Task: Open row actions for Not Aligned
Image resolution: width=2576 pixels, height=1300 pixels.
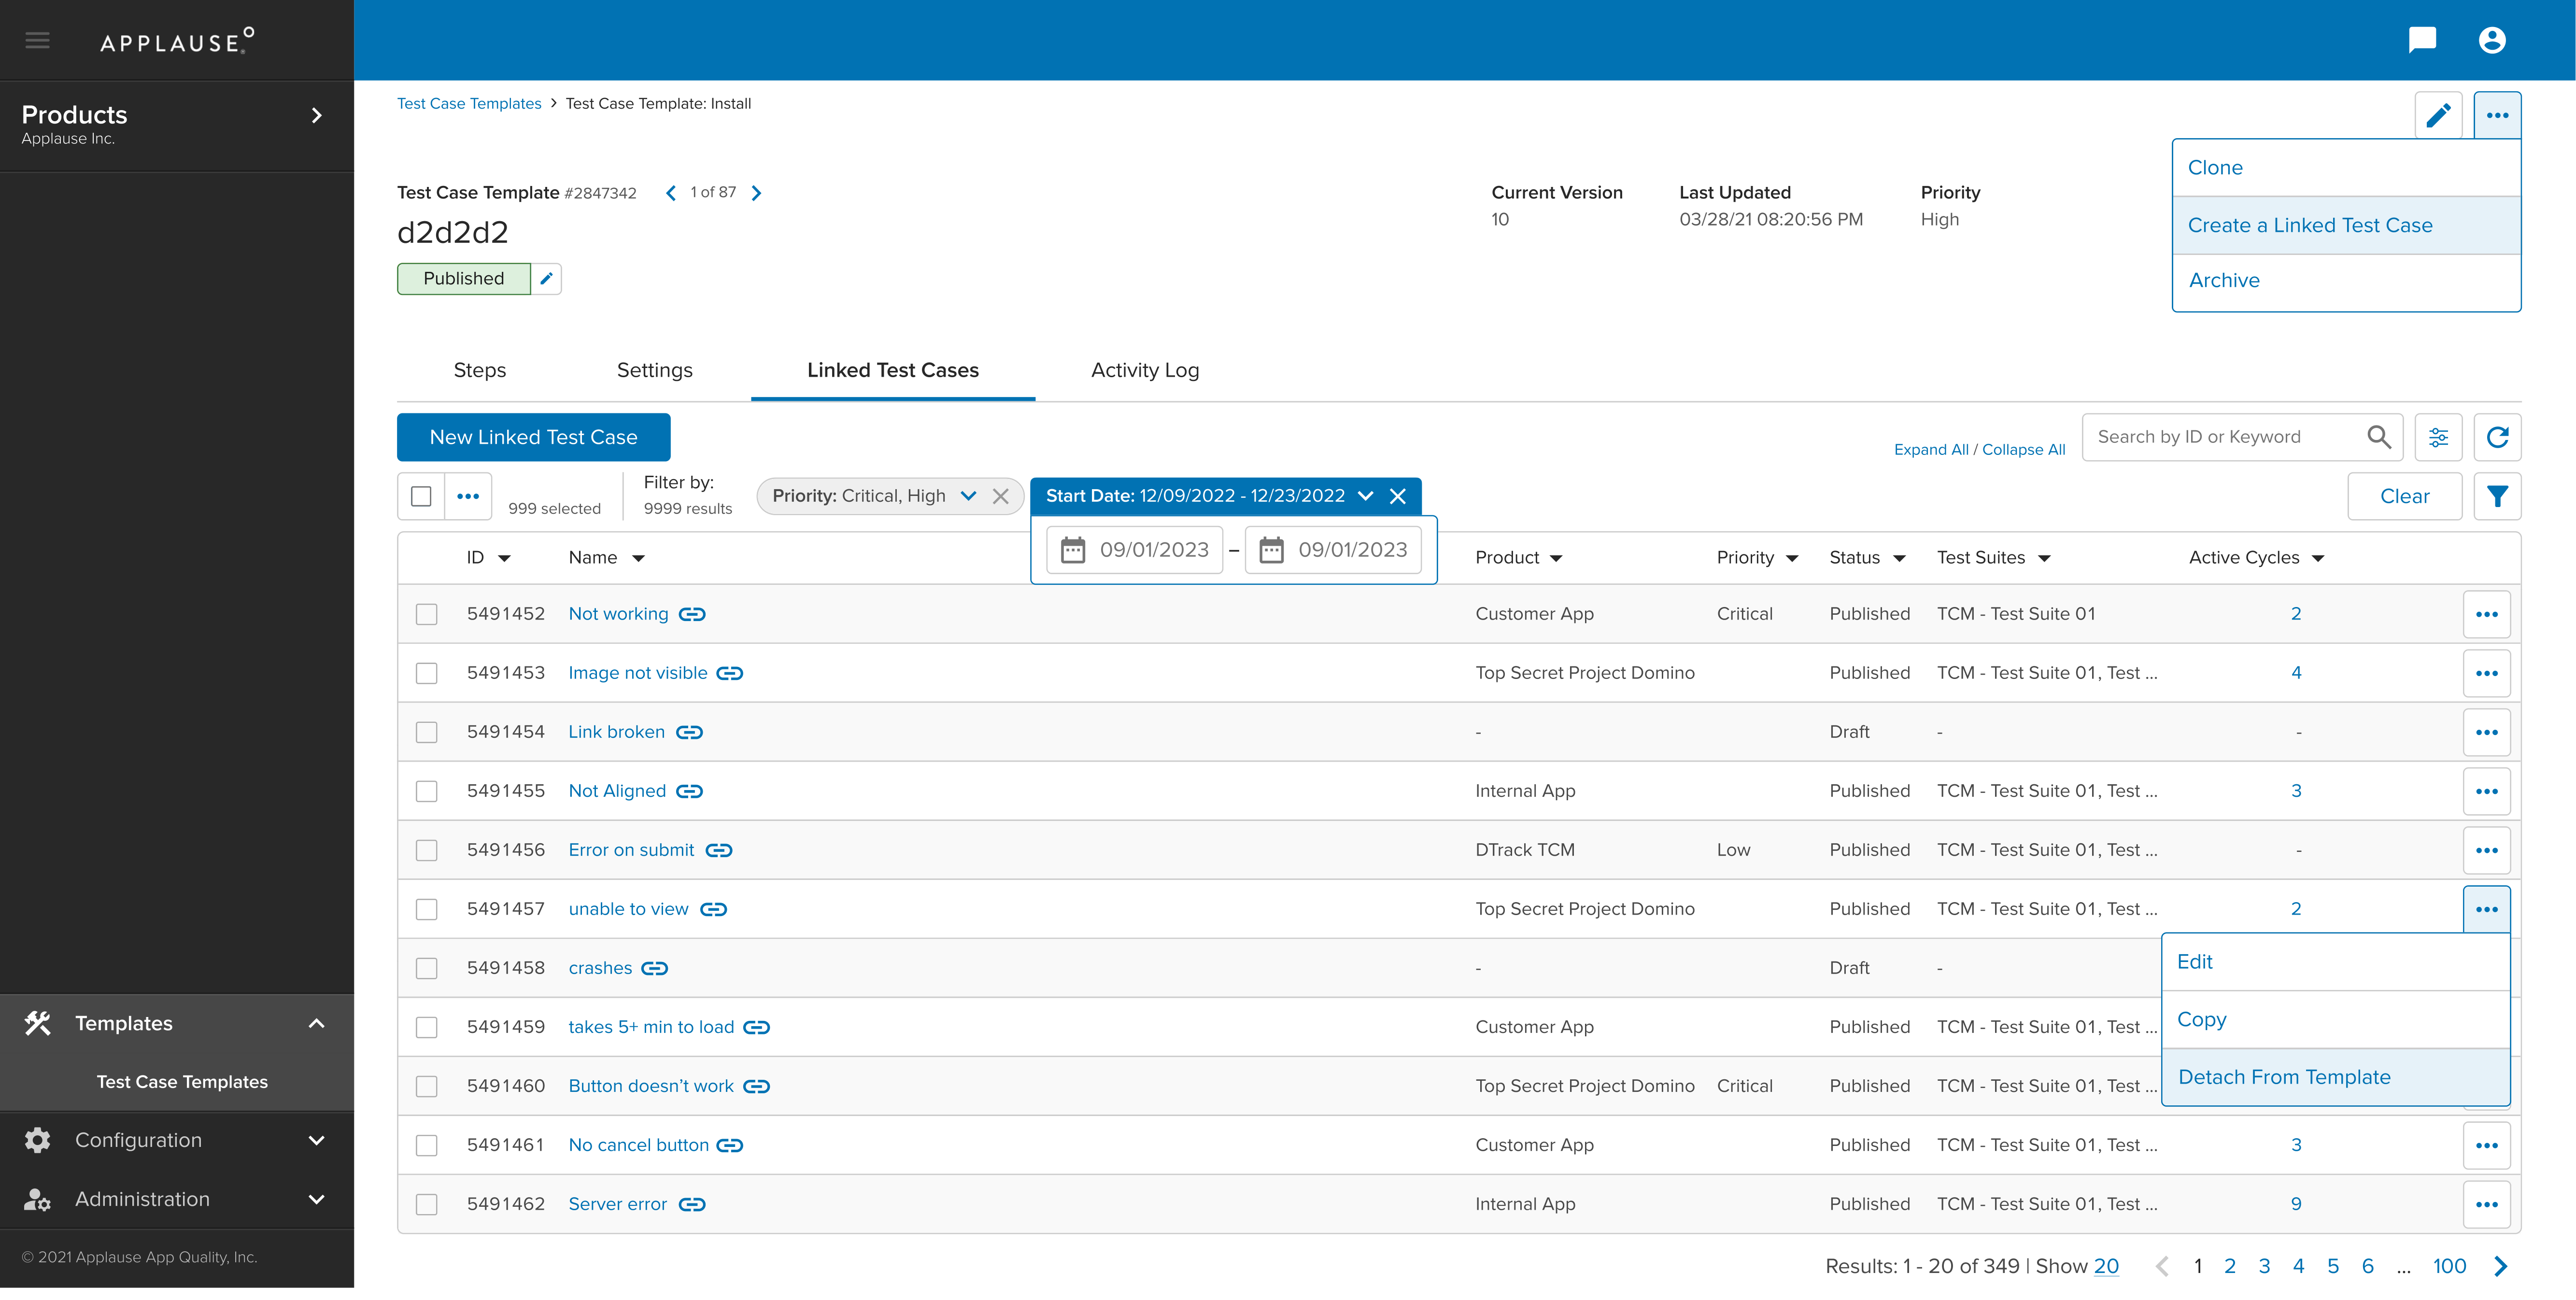Action: 2486,791
